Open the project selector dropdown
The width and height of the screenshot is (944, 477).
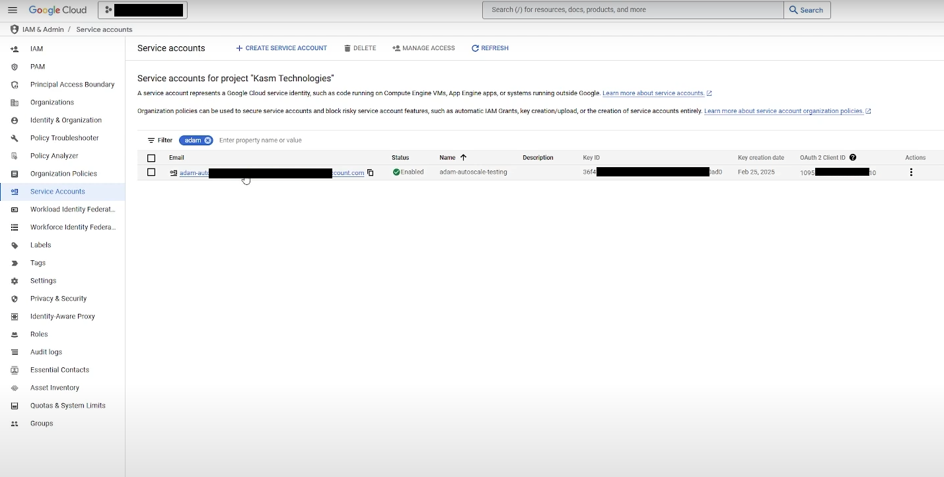pyautogui.click(x=142, y=10)
